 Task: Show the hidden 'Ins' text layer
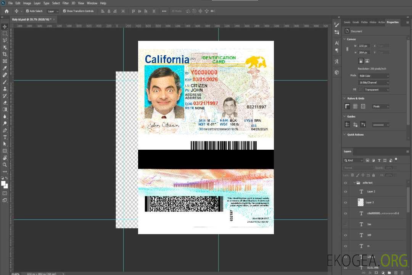(x=346, y=224)
